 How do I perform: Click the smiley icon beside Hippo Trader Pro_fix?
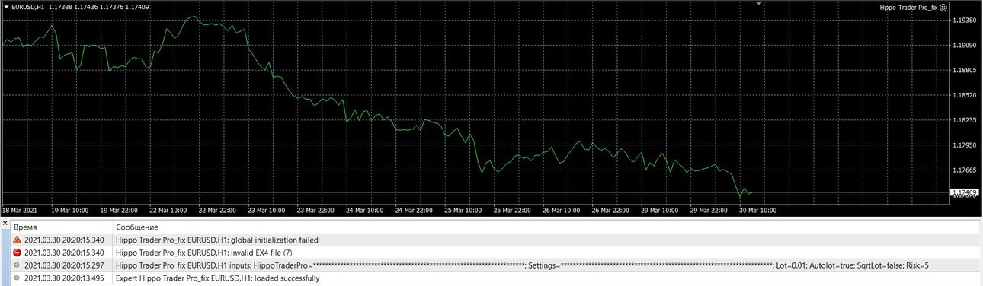[943, 7]
